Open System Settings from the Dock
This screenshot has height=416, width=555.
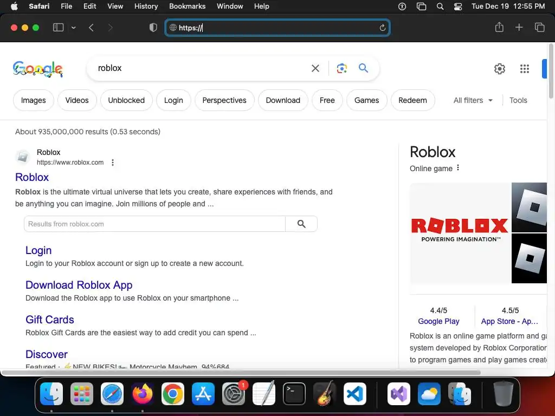(x=234, y=393)
